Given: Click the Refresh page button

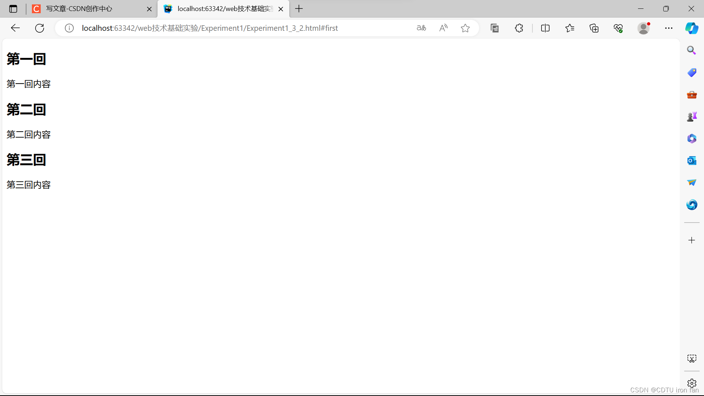Looking at the screenshot, I should tap(40, 28).
